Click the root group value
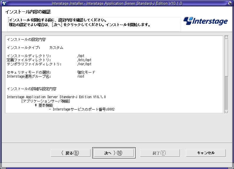 coord(81,76)
